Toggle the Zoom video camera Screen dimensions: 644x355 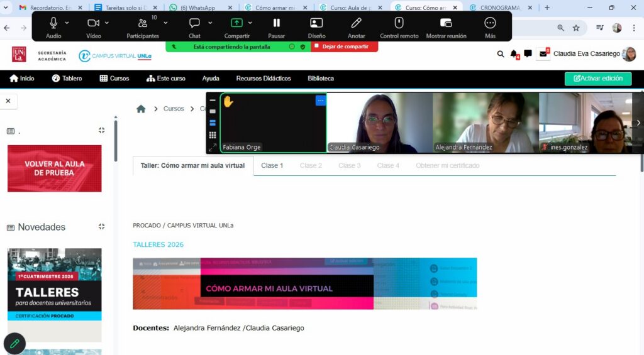click(x=93, y=23)
